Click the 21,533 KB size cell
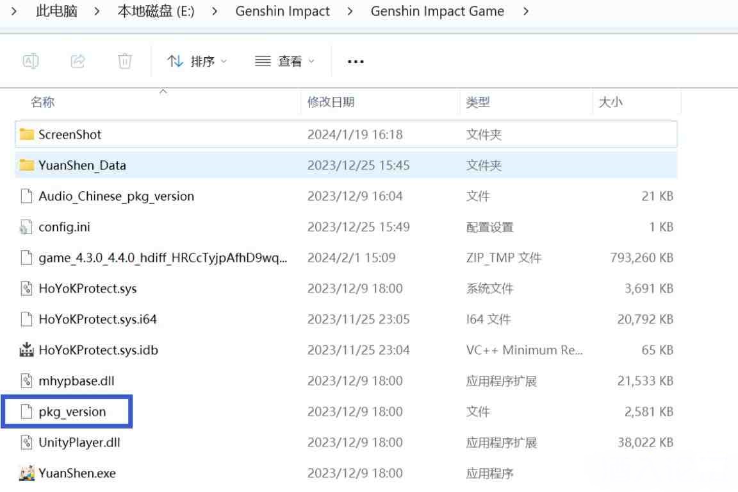Screen dimensions: 738x492 (645, 381)
